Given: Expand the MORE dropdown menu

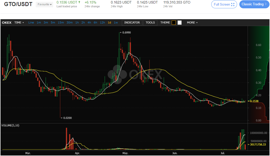Looking at the screenshot, I should point(192,22).
